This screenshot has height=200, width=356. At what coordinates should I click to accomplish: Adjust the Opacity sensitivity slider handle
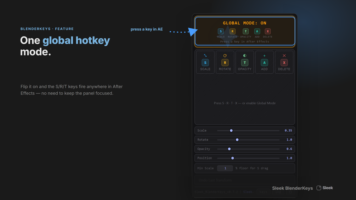coord(229,149)
